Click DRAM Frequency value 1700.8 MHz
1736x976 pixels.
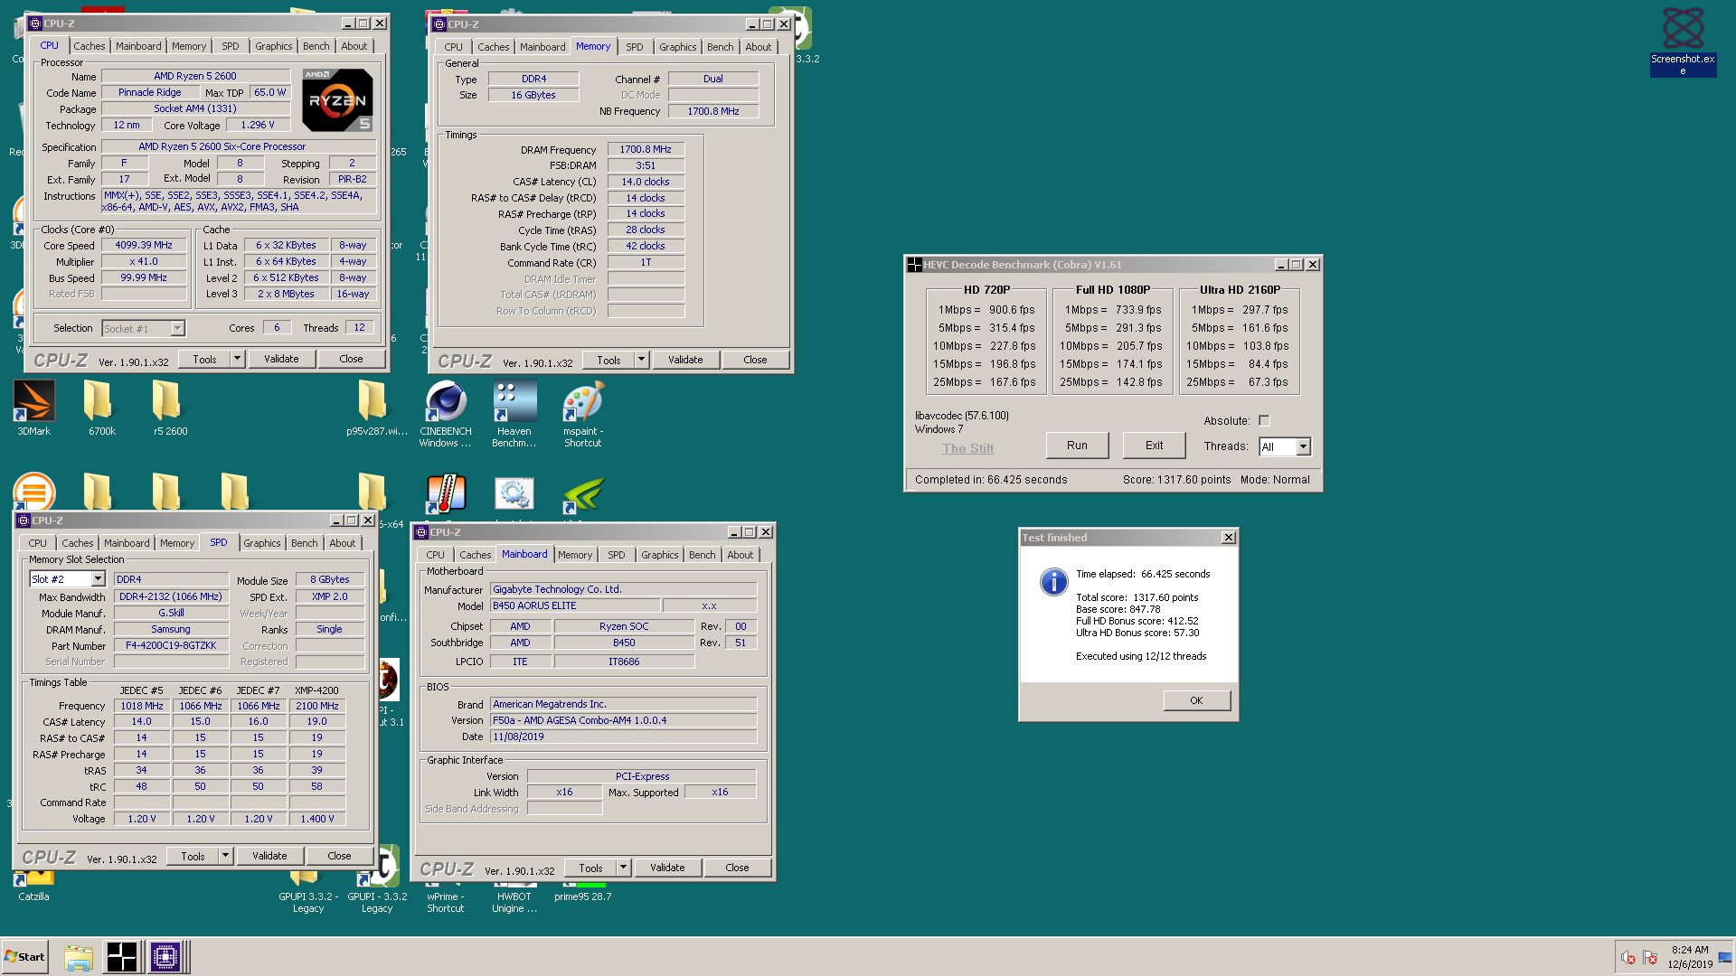(x=646, y=150)
